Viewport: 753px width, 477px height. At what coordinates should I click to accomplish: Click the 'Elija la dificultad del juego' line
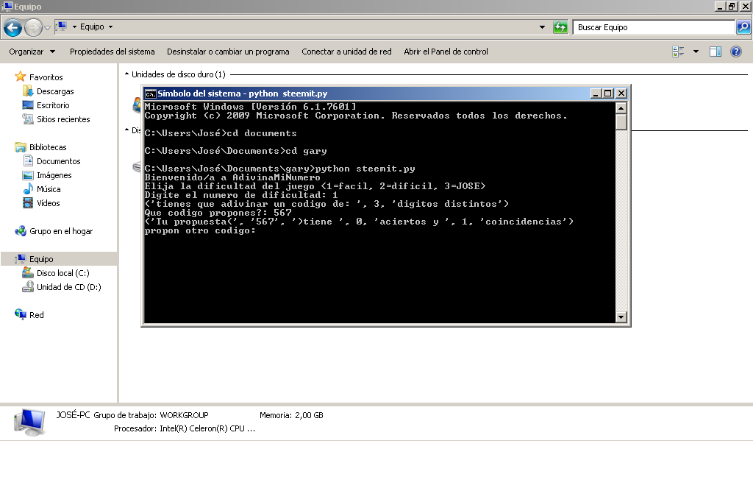point(315,185)
